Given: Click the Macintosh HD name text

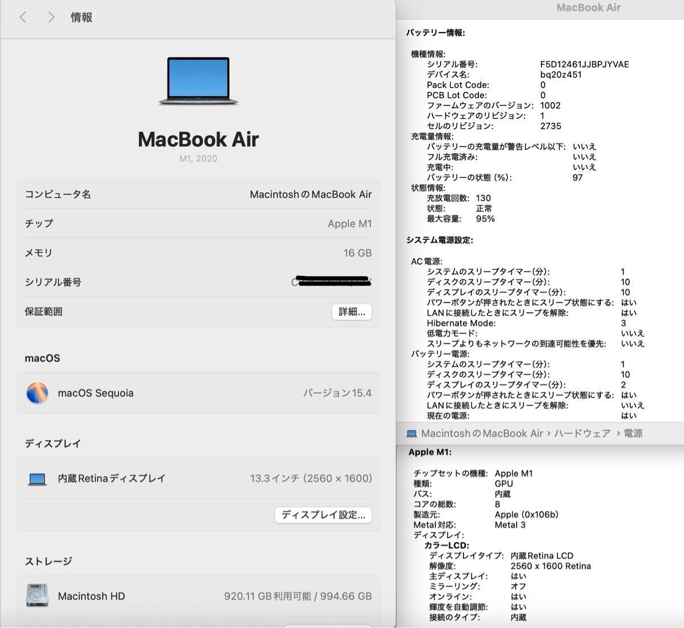Looking at the screenshot, I should click(x=91, y=596).
